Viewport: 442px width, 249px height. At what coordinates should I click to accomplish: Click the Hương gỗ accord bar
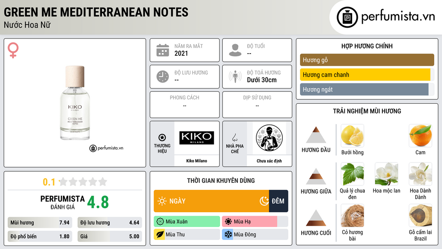point(367,60)
